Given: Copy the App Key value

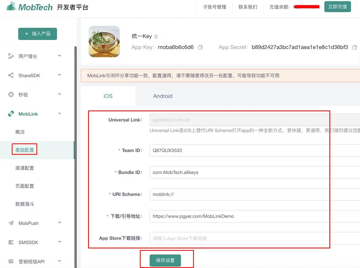Looking at the screenshot, I should click(x=200, y=47).
